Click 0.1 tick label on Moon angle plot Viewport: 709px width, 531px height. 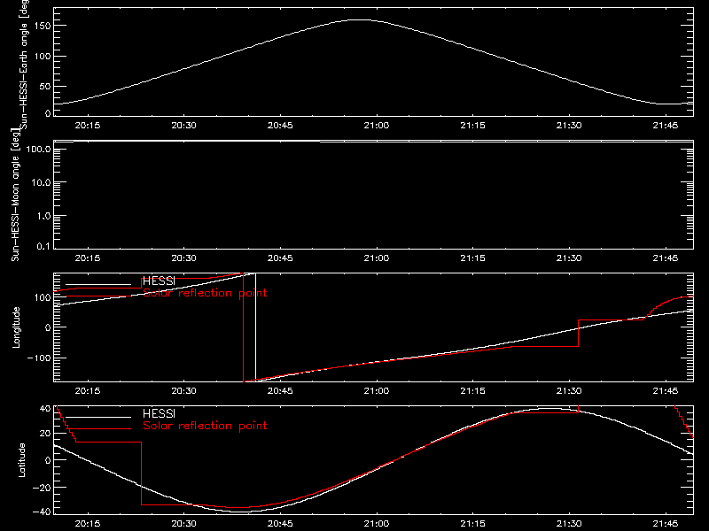click(43, 246)
